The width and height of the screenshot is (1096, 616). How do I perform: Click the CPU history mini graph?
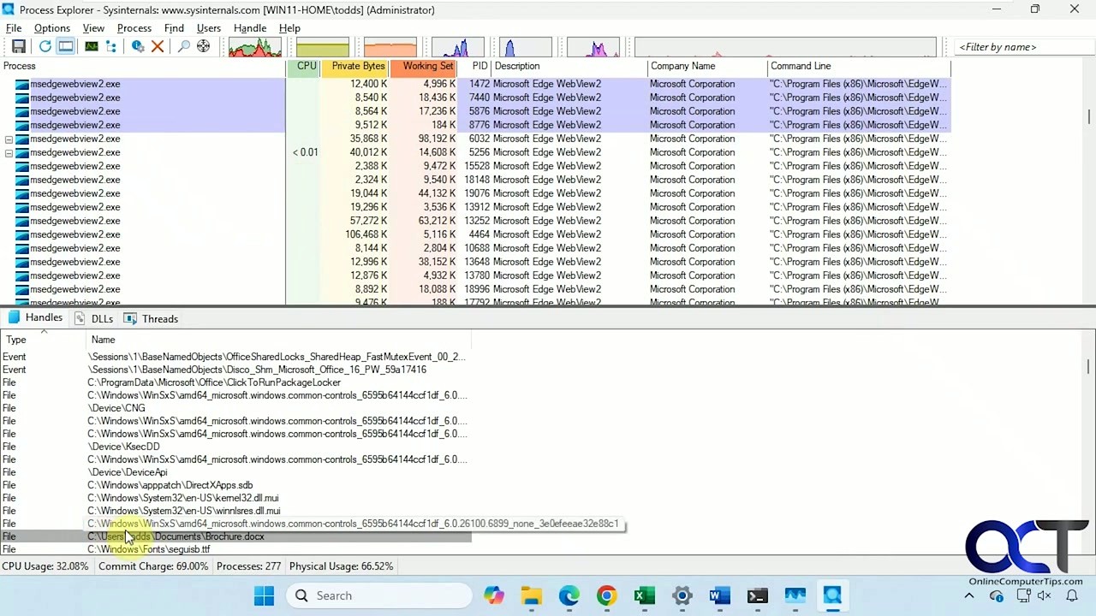tap(254, 46)
